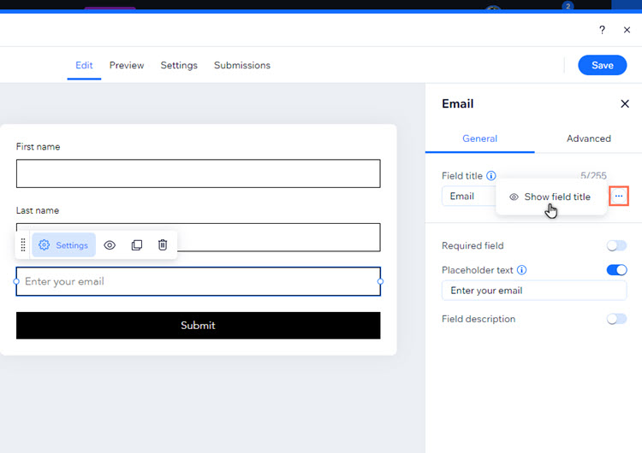Screen dimensions: 642x453
Task: Open the three-dot more options menu
Action: click(619, 197)
